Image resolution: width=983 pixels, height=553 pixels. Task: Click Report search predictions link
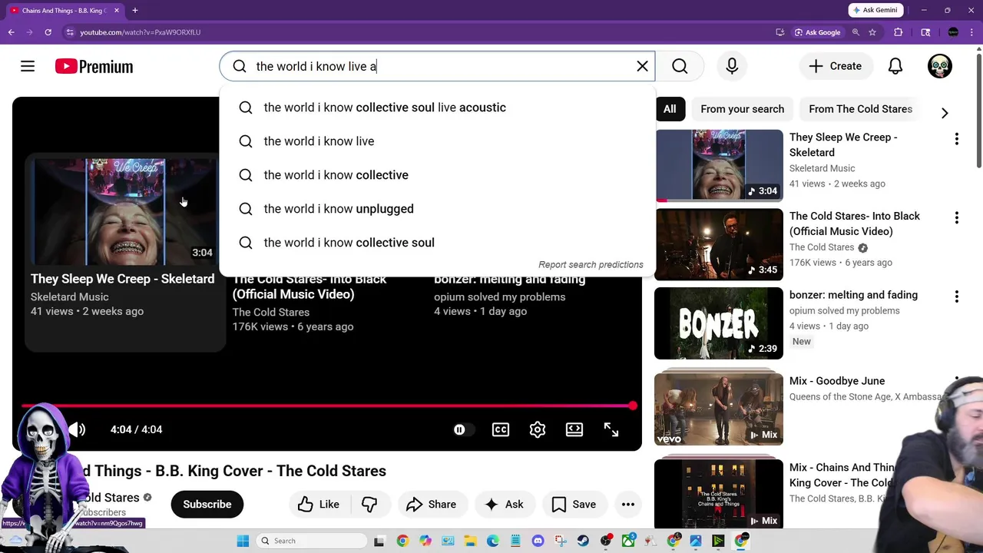591,264
